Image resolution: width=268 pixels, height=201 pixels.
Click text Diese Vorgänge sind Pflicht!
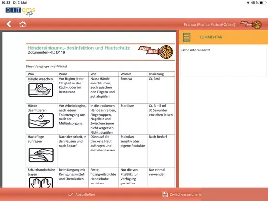pos(46,67)
